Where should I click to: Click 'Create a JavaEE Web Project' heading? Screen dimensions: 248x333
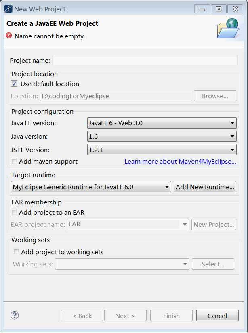pos(52,23)
